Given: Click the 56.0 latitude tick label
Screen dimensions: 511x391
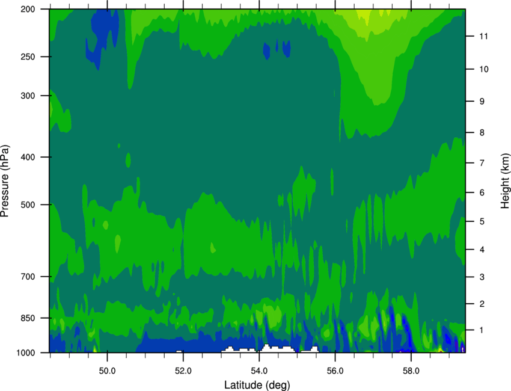Looking at the screenshot, I should click(335, 371).
